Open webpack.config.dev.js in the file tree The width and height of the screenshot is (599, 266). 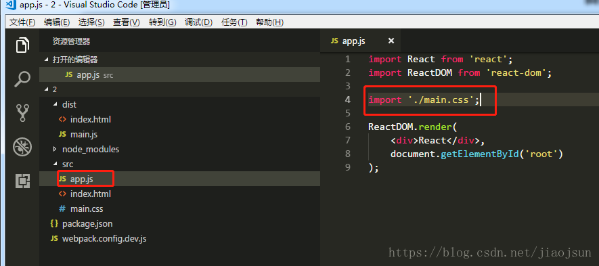click(x=179, y=239)
